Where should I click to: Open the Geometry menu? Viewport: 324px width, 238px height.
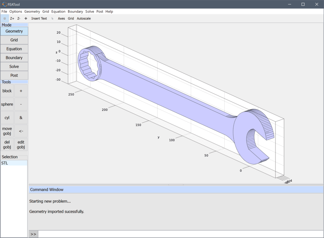[32, 12]
